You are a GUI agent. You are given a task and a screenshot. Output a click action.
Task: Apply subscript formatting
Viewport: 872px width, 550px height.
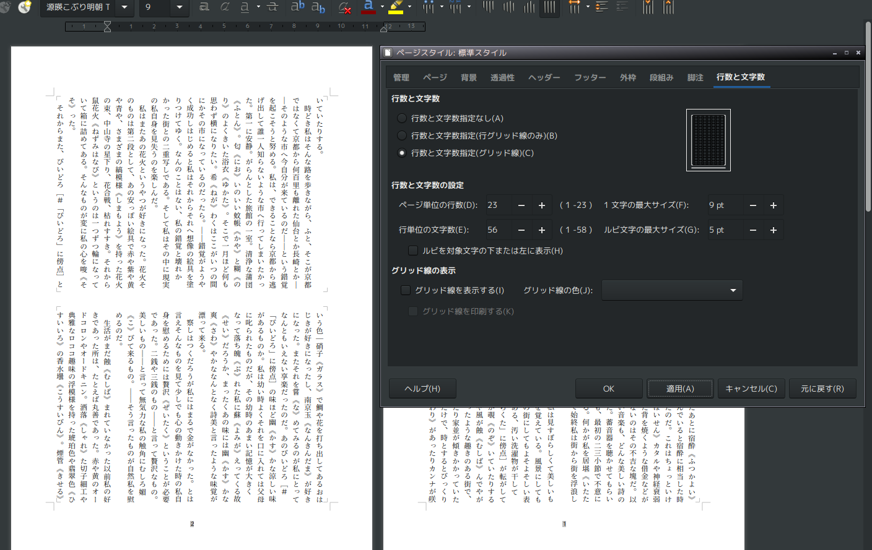318,7
